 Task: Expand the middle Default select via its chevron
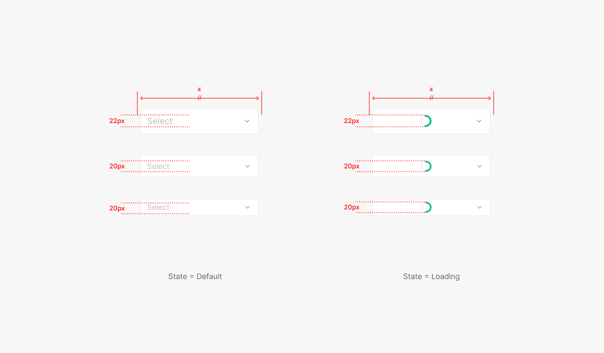248,166
